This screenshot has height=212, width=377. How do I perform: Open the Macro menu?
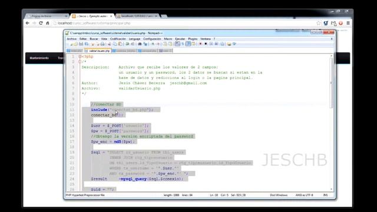tap(168, 39)
